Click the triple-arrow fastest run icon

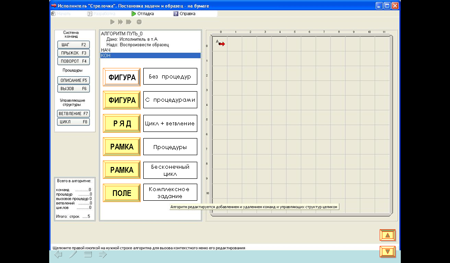[129, 22]
